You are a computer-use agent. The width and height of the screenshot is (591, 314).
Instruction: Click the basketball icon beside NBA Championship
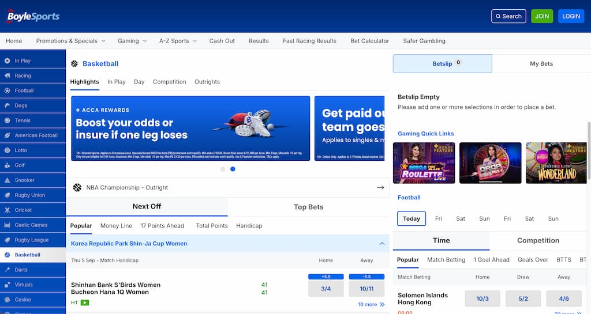[x=77, y=187]
